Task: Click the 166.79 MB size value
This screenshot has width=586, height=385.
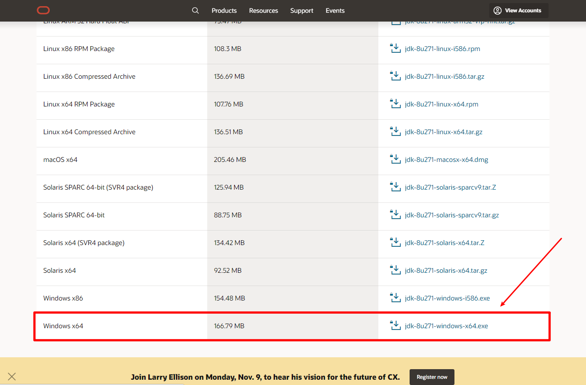Action: 229,326
